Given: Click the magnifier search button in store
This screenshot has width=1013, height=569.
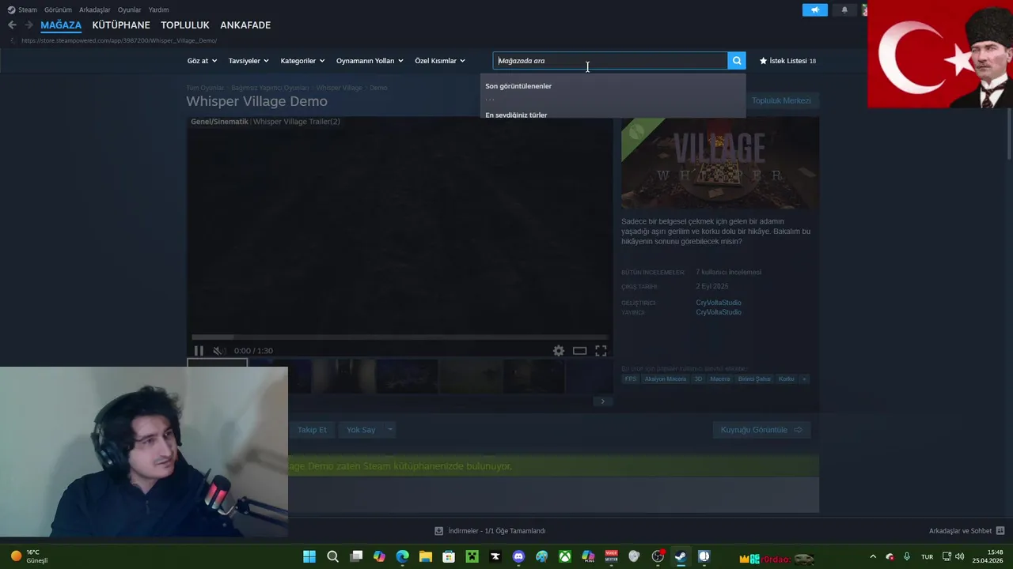Looking at the screenshot, I should [737, 61].
